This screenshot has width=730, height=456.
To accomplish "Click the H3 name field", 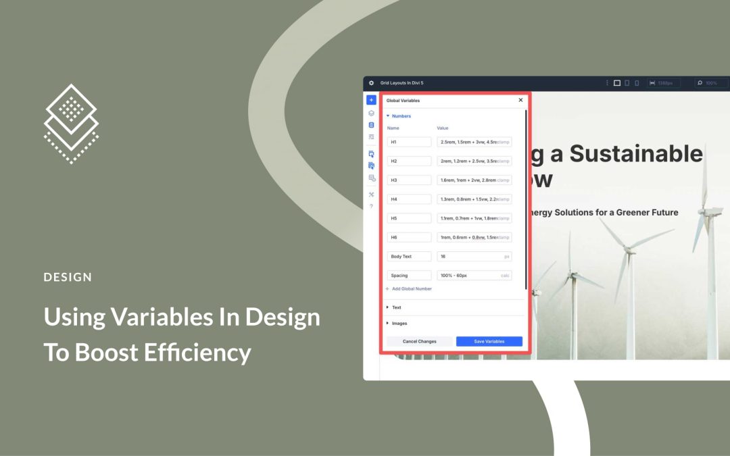I will tap(409, 180).
